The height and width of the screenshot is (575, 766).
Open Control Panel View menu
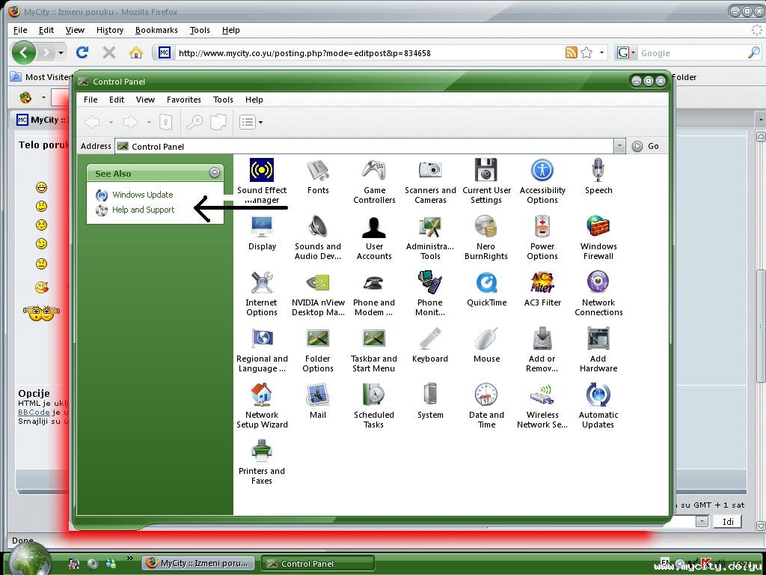(145, 100)
